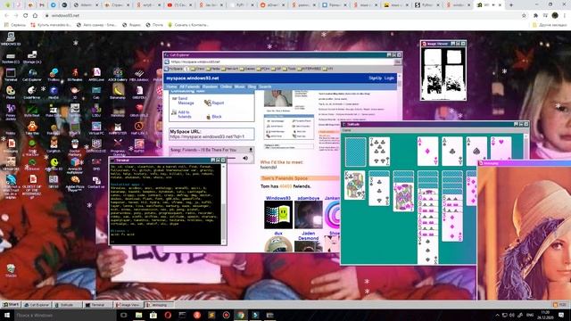The width and height of the screenshot is (571, 321).
Task: Launch the Arena 93 multiplayer icon
Action: (x=75, y=165)
